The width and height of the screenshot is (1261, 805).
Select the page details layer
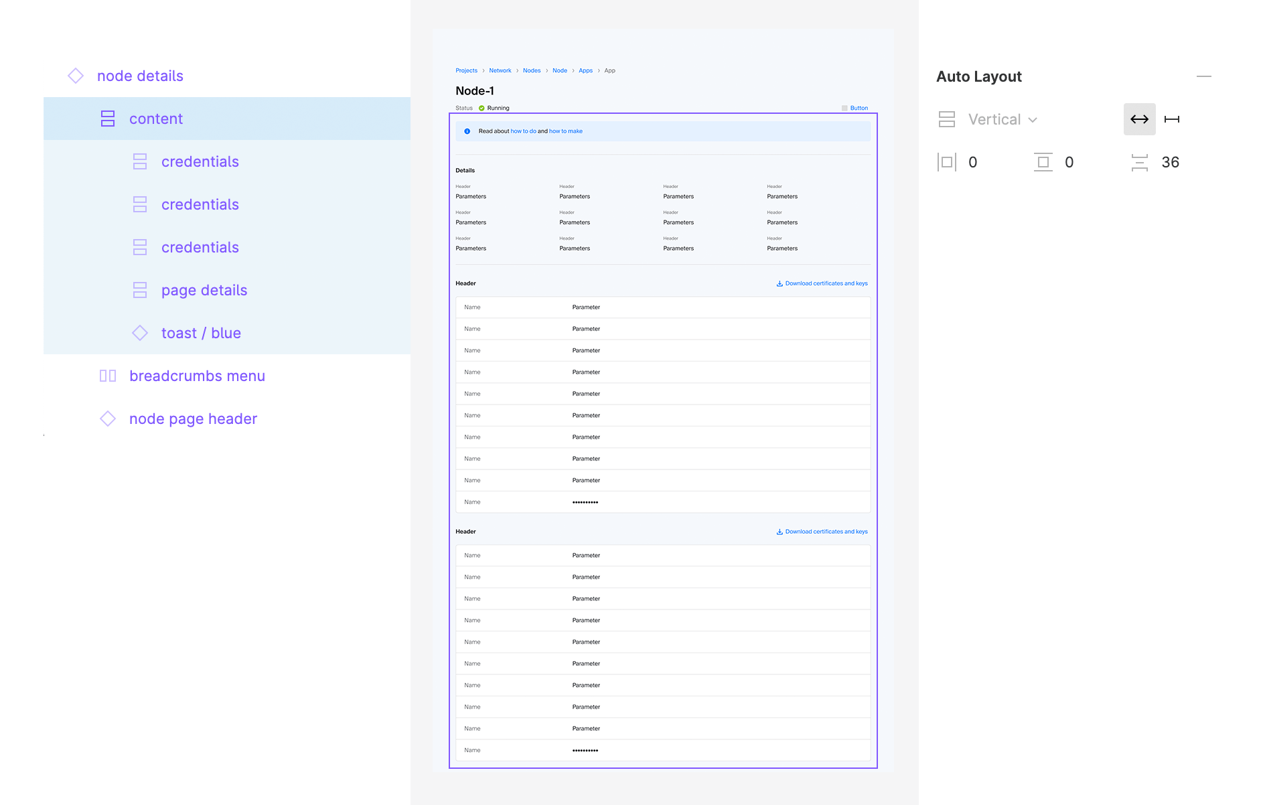coord(204,290)
